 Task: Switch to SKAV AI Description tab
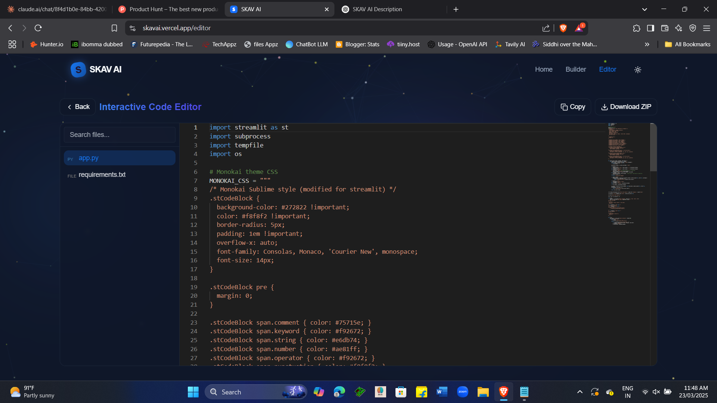[x=390, y=9]
